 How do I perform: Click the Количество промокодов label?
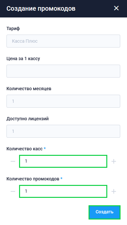pyautogui.click(x=33, y=179)
